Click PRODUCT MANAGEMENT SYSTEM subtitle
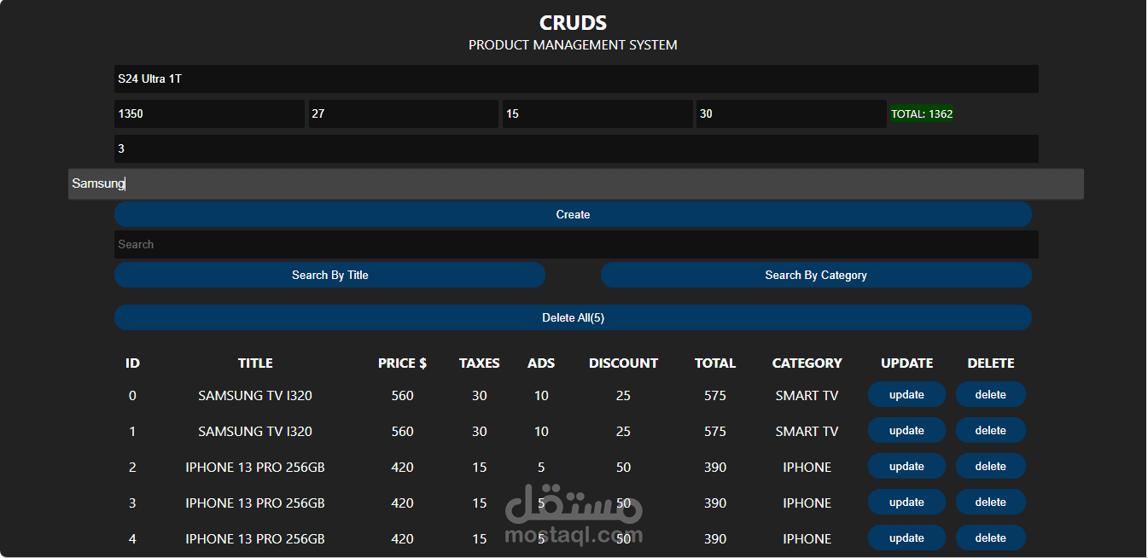The width and height of the screenshot is (1148, 558). click(x=573, y=45)
